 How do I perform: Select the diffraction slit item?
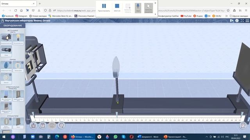click(x=18, y=96)
